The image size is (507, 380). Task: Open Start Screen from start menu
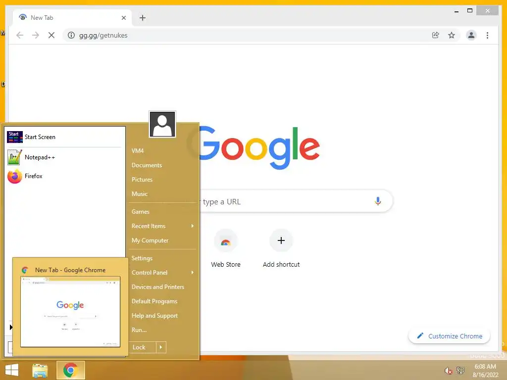point(64,137)
